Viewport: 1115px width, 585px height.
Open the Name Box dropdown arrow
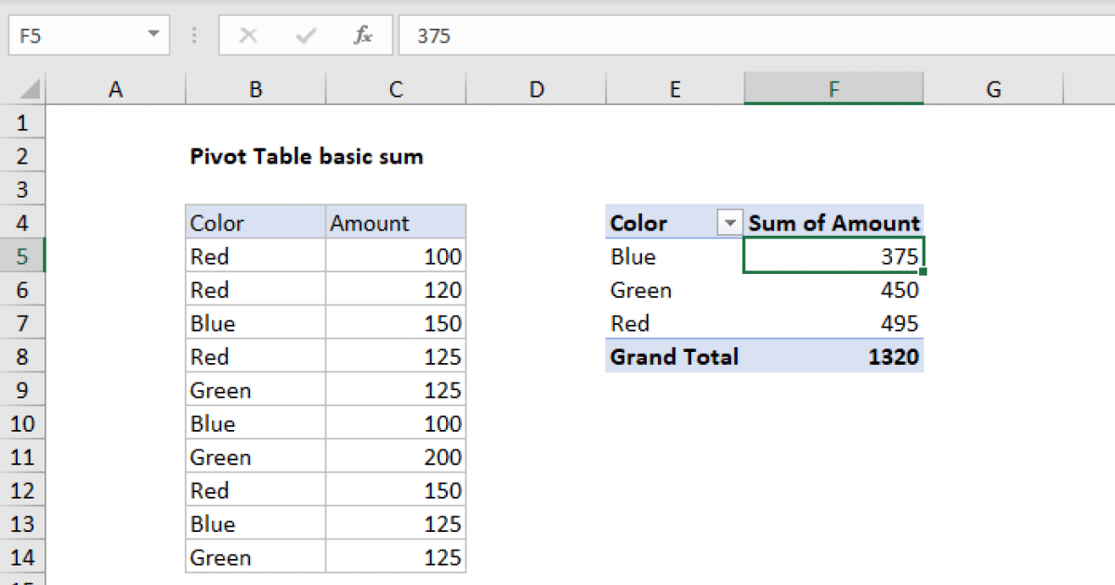[152, 36]
